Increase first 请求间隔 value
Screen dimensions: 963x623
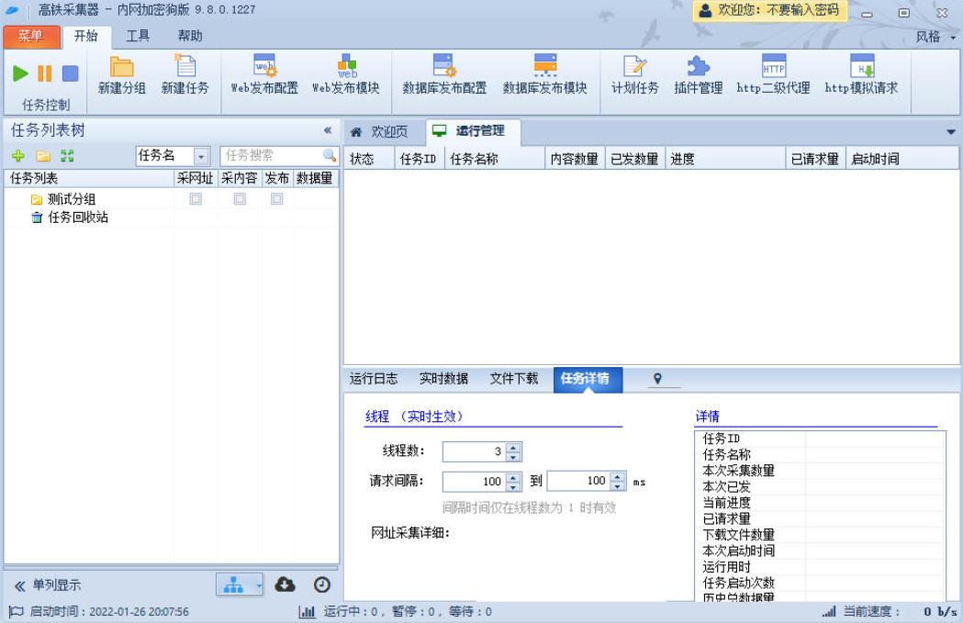[x=513, y=476]
